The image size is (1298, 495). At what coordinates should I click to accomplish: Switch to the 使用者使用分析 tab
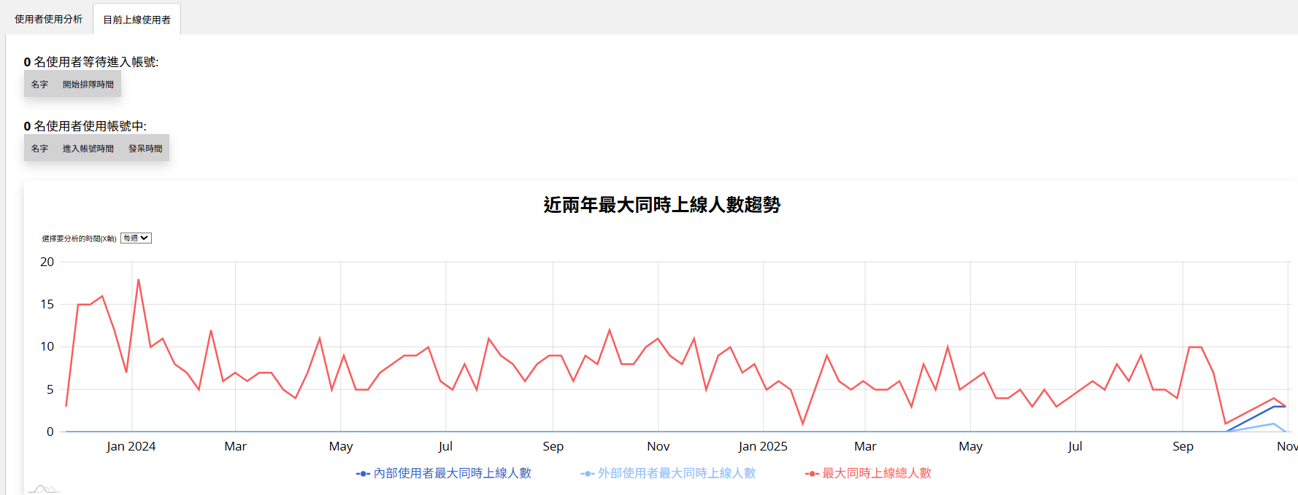pos(48,19)
